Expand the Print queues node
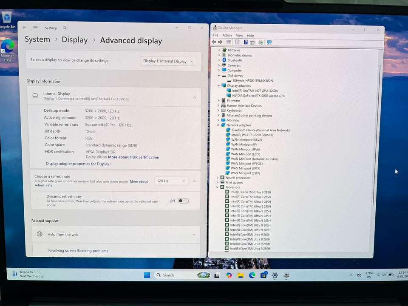 217,182
